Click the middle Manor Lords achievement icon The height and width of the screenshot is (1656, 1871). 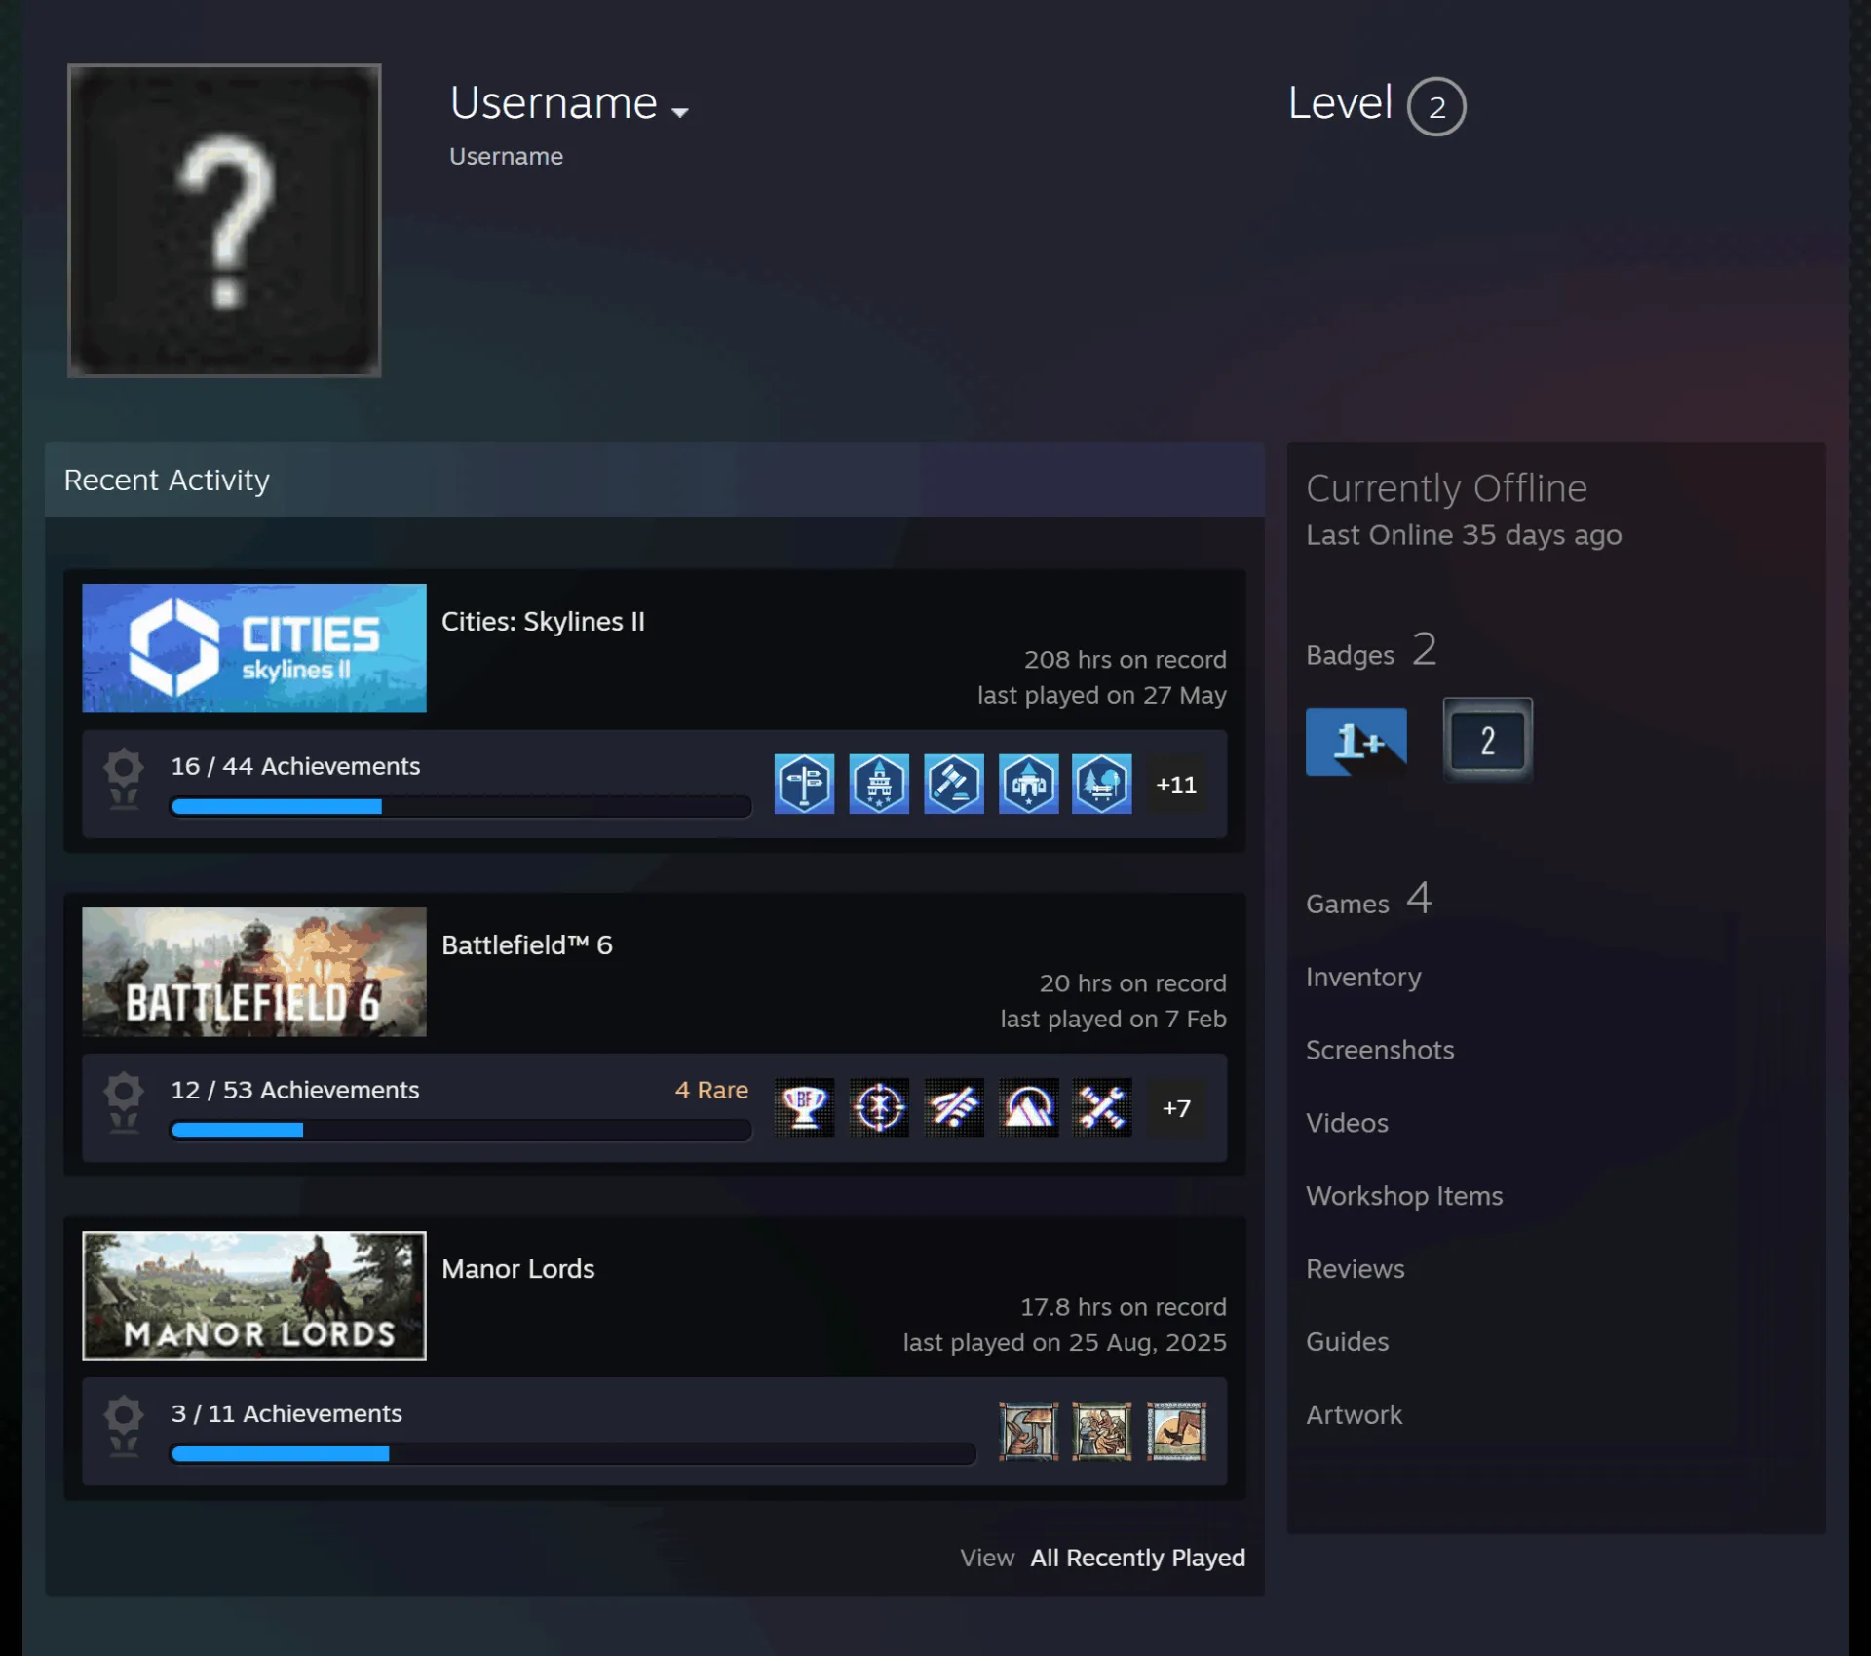pyautogui.click(x=1102, y=1431)
